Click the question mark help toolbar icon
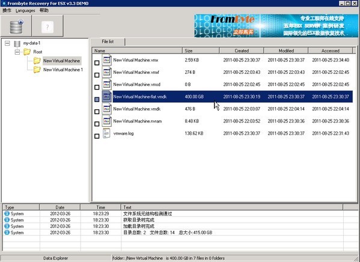 tap(47, 27)
